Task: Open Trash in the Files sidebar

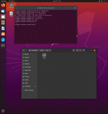Action: [29, 83]
